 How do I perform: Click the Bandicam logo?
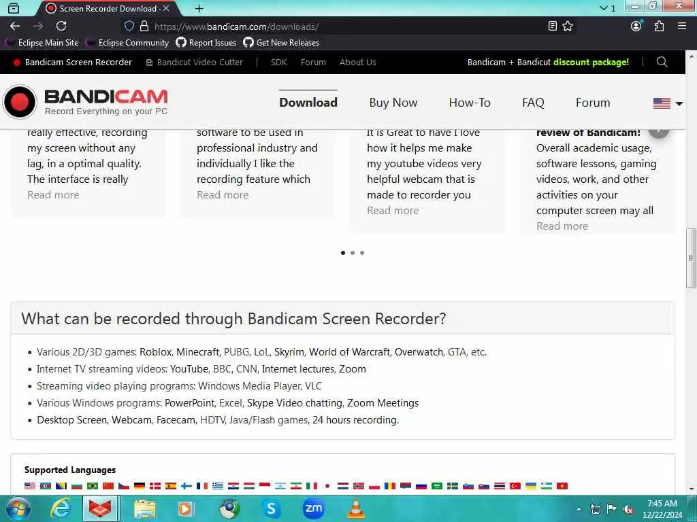[85, 102]
